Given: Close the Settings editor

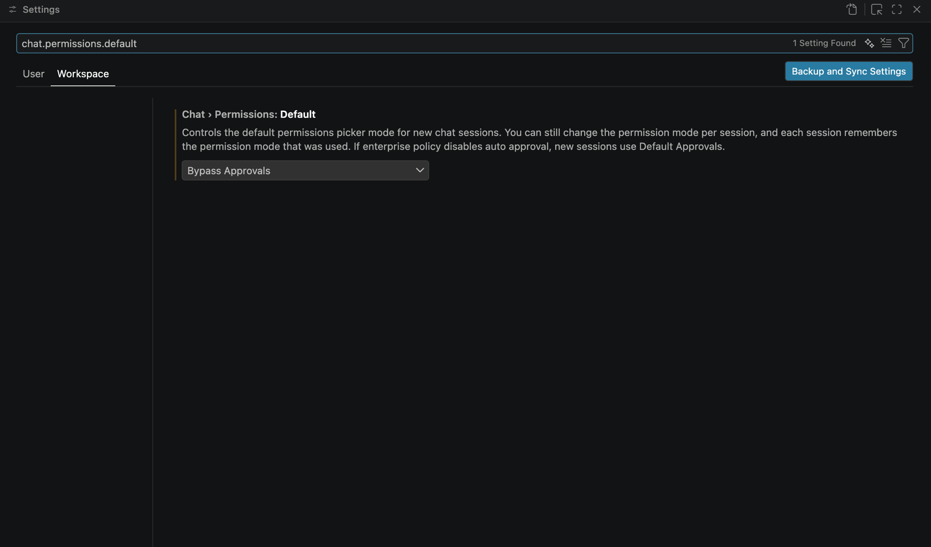Looking at the screenshot, I should click(x=917, y=9).
